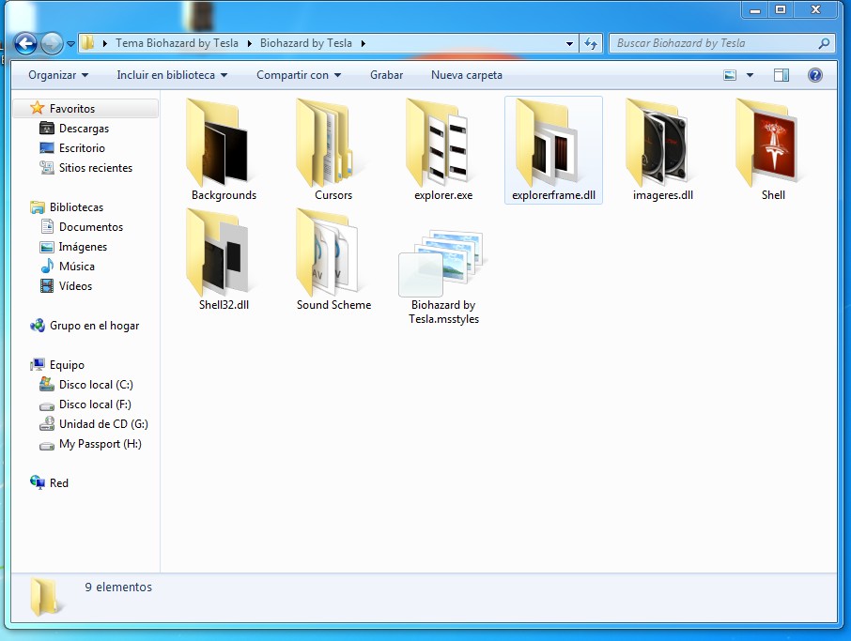Open the Compartir con menu
The height and width of the screenshot is (641, 851).
pyautogui.click(x=299, y=75)
